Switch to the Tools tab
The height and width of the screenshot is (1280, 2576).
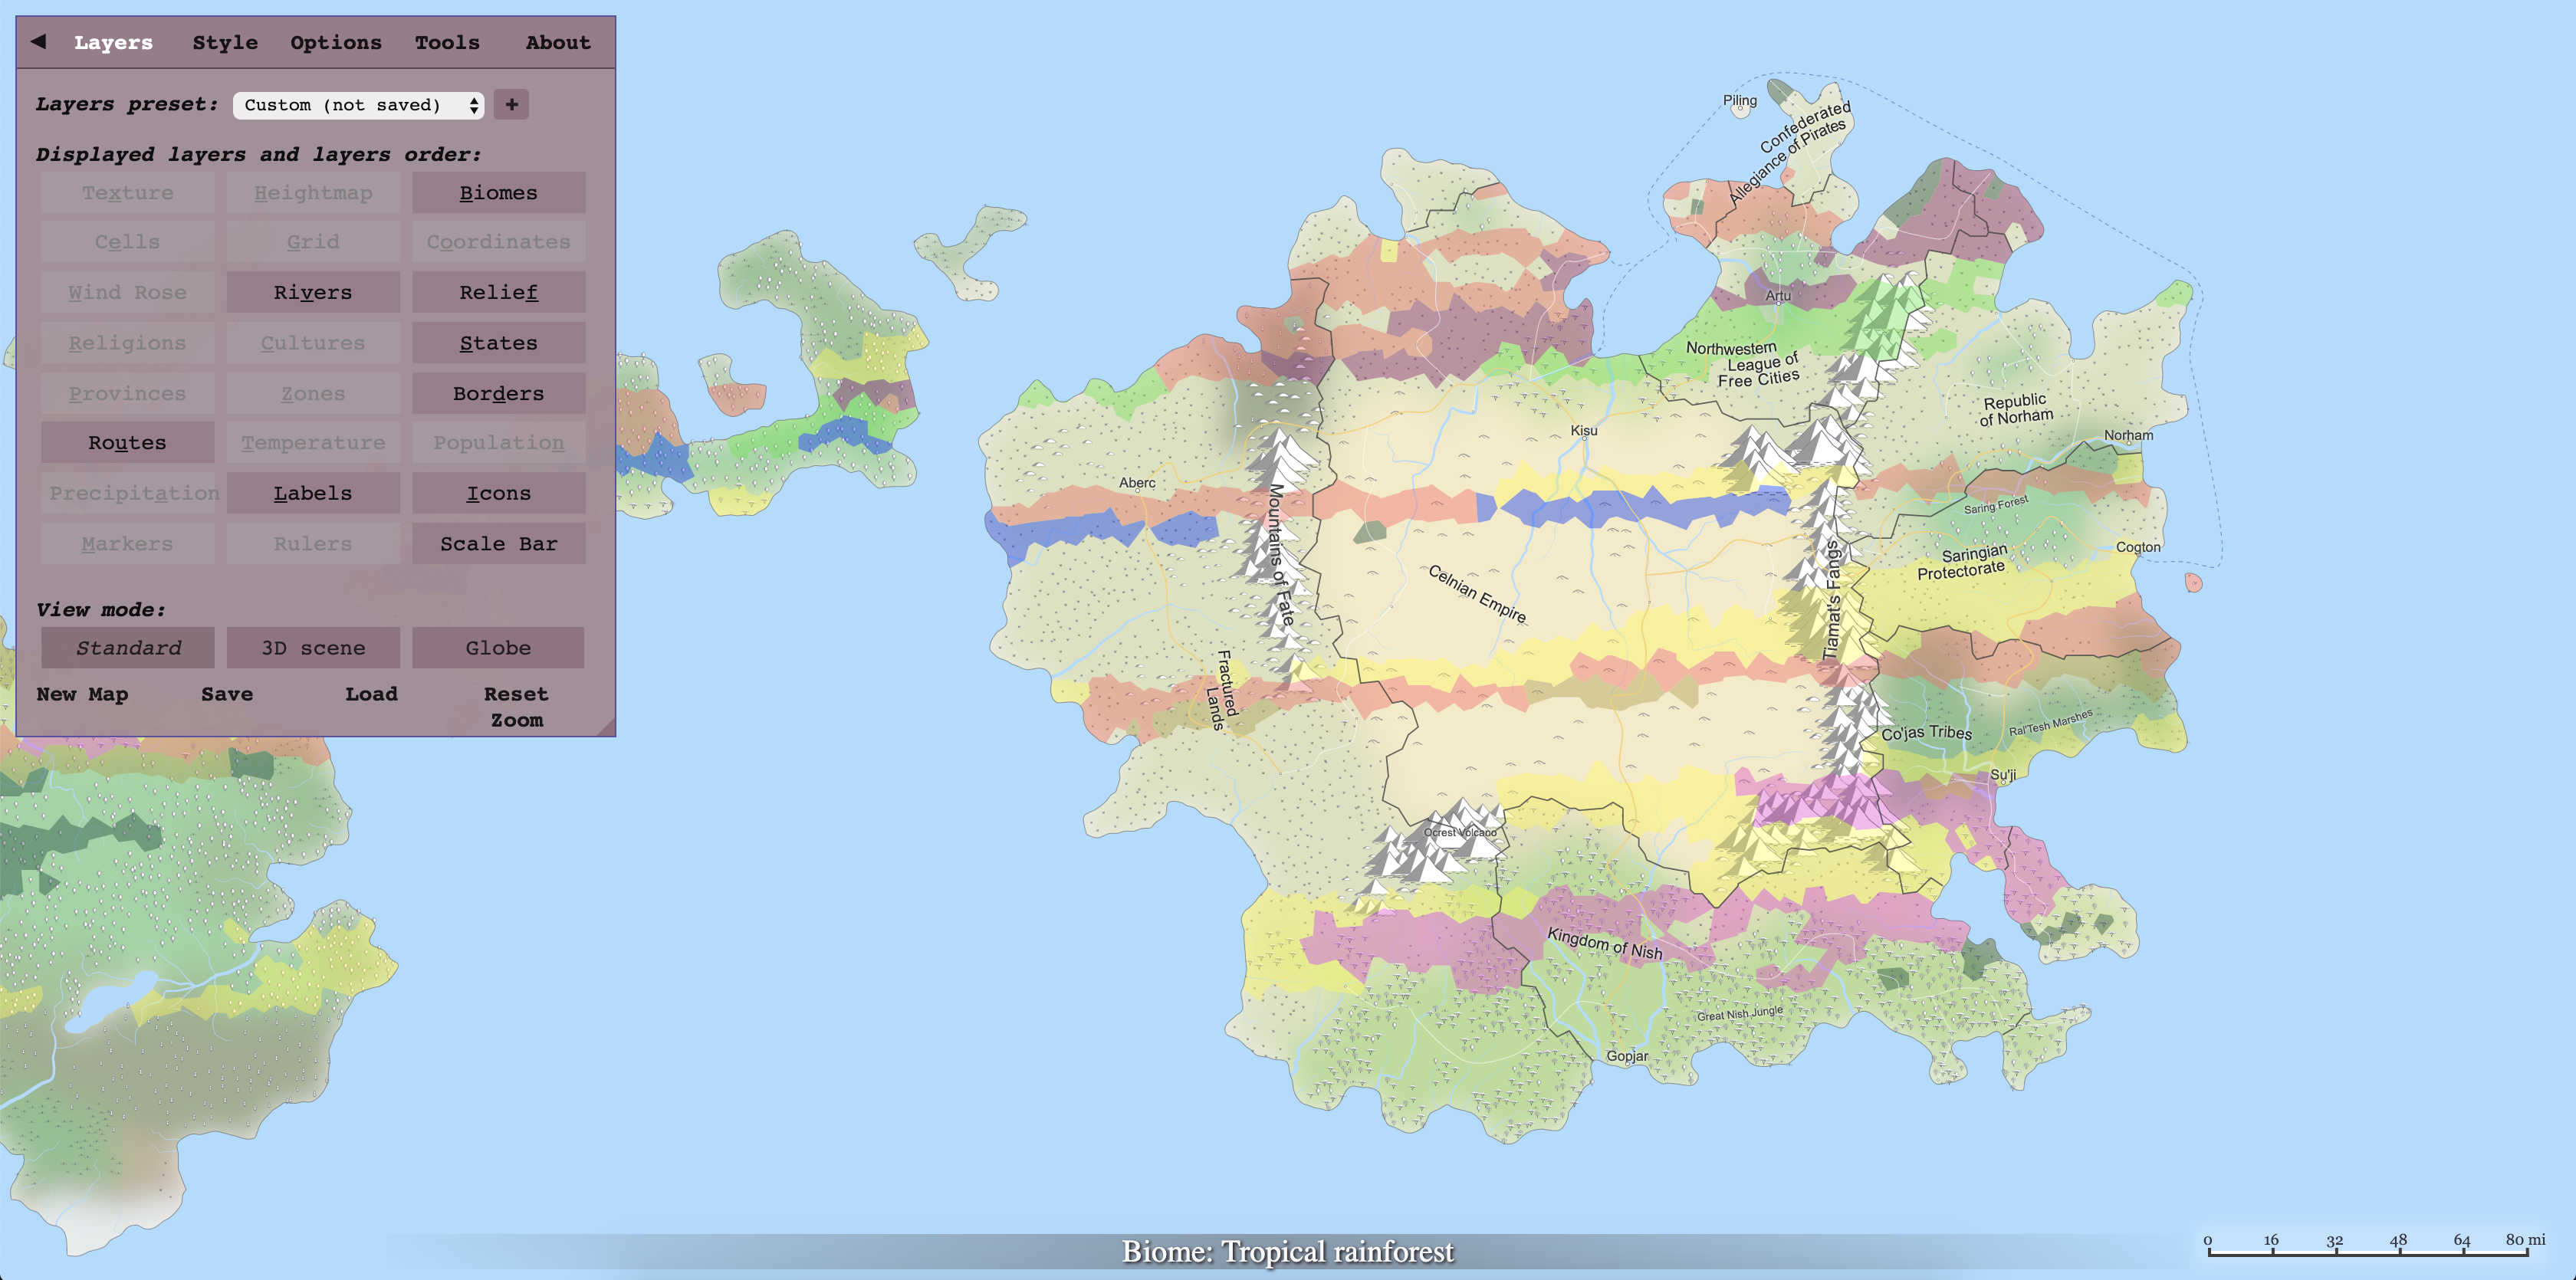tap(447, 43)
